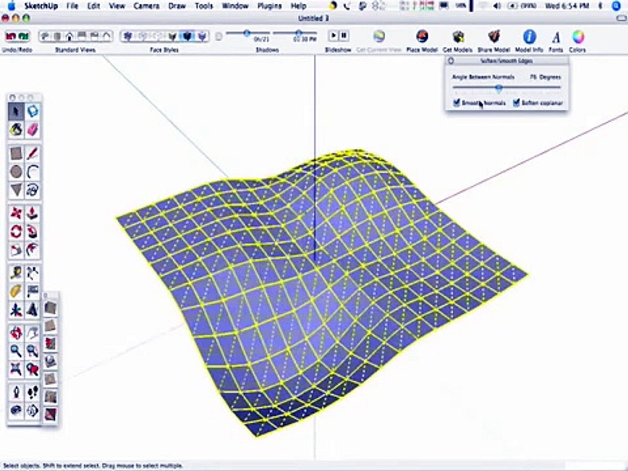This screenshot has width=628, height=471.
Task: Select the Scale tool
Action: coord(16,249)
